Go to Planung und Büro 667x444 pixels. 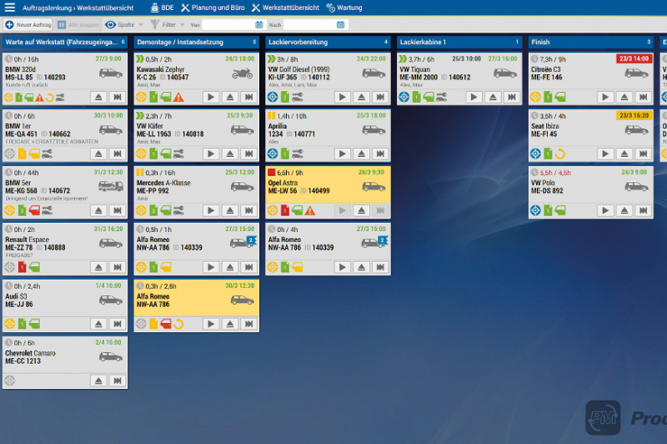tap(214, 8)
